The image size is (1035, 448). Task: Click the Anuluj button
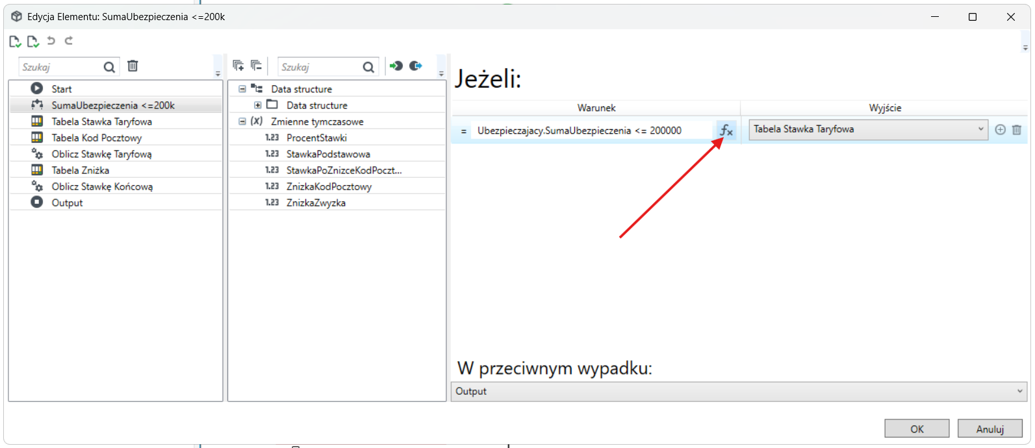coord(990,429)
